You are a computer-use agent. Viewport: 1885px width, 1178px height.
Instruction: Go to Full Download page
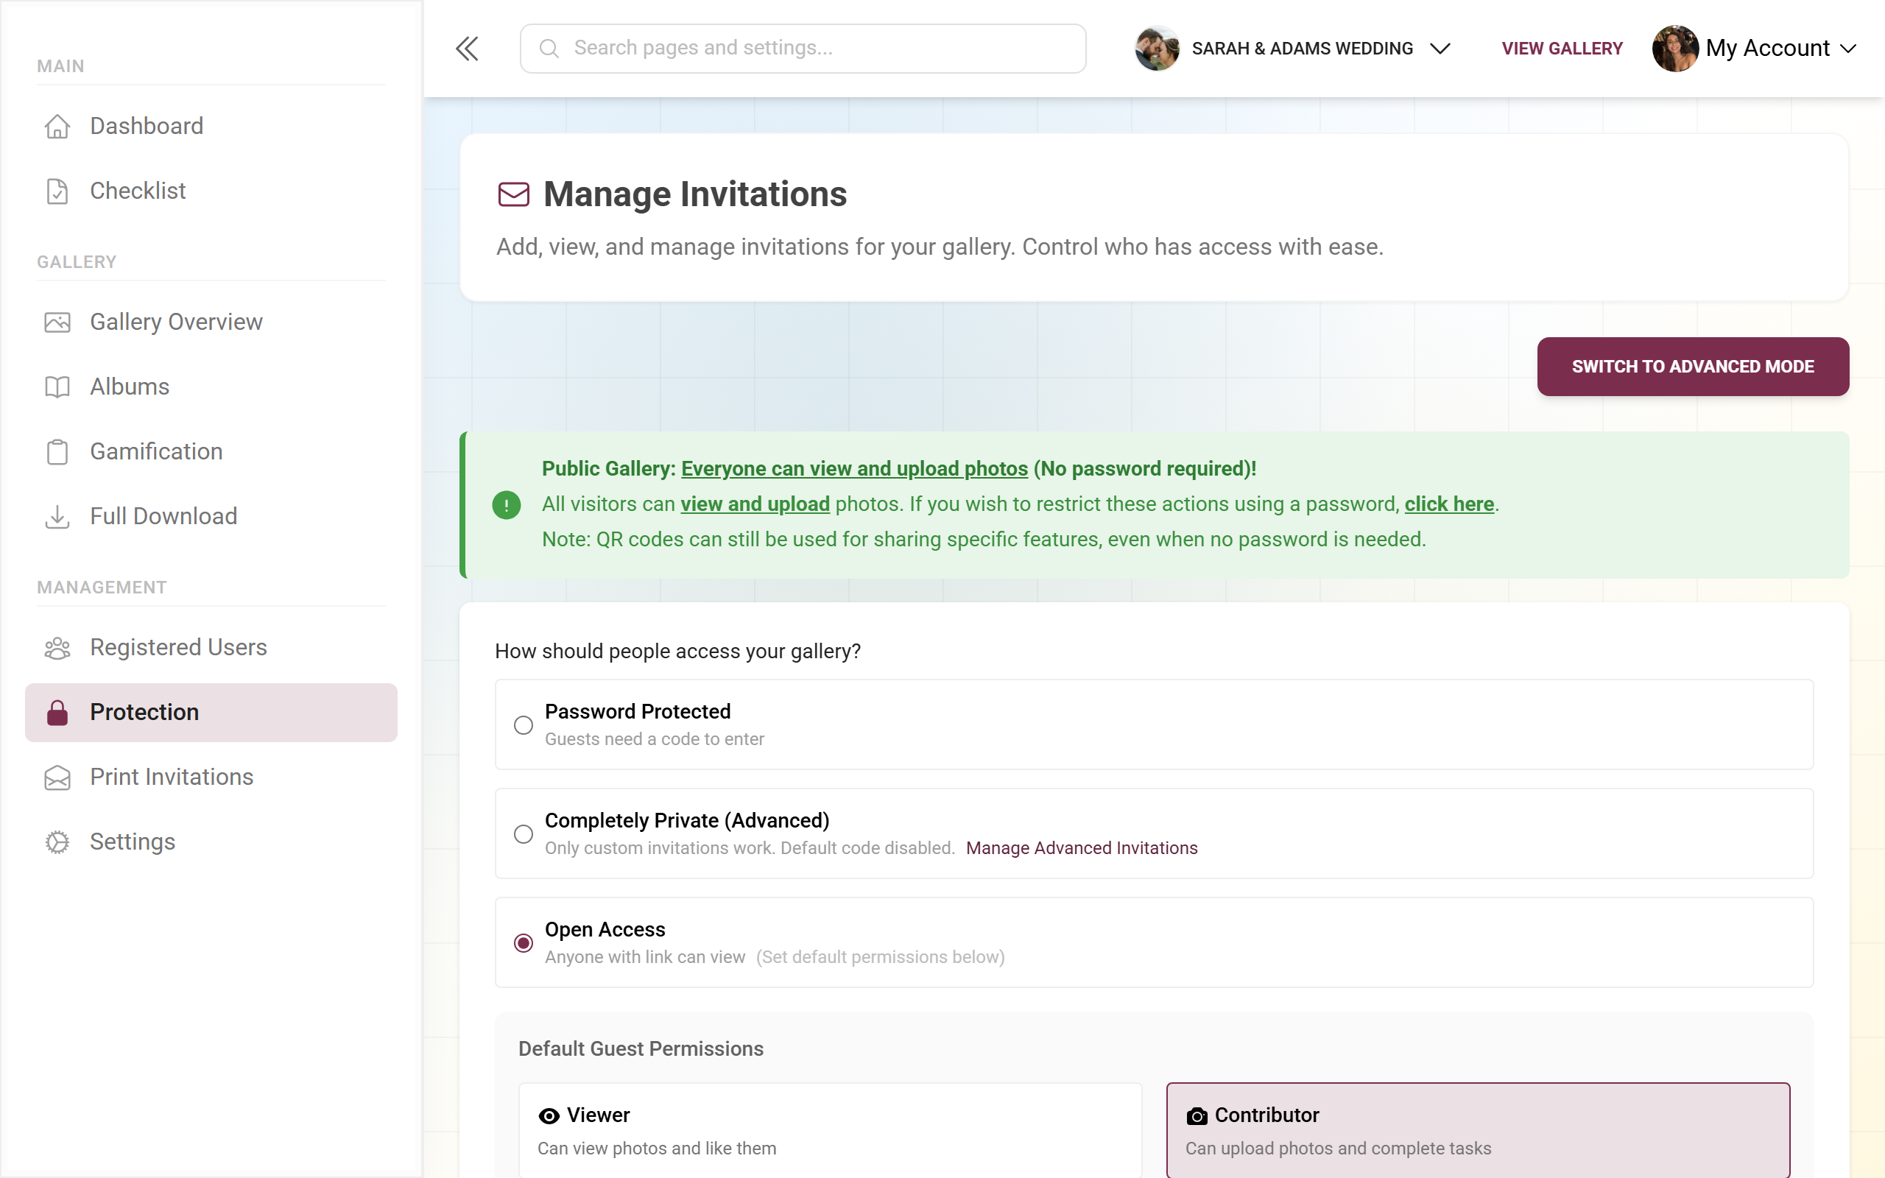tap(211, 517)
